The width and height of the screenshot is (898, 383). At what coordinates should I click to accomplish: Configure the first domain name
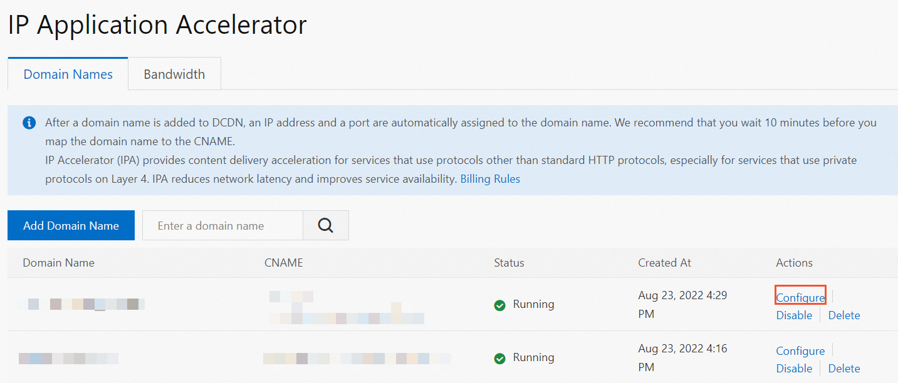800,297
